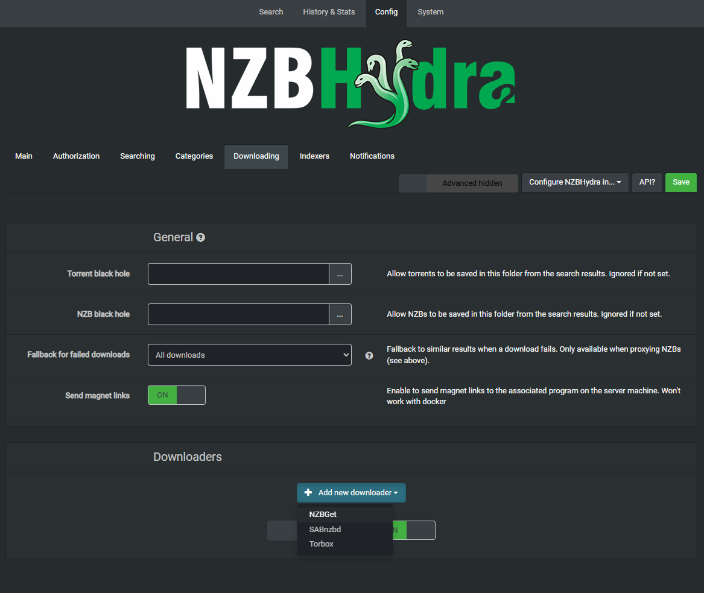Click the Downloaders section heading

[188, 457]
